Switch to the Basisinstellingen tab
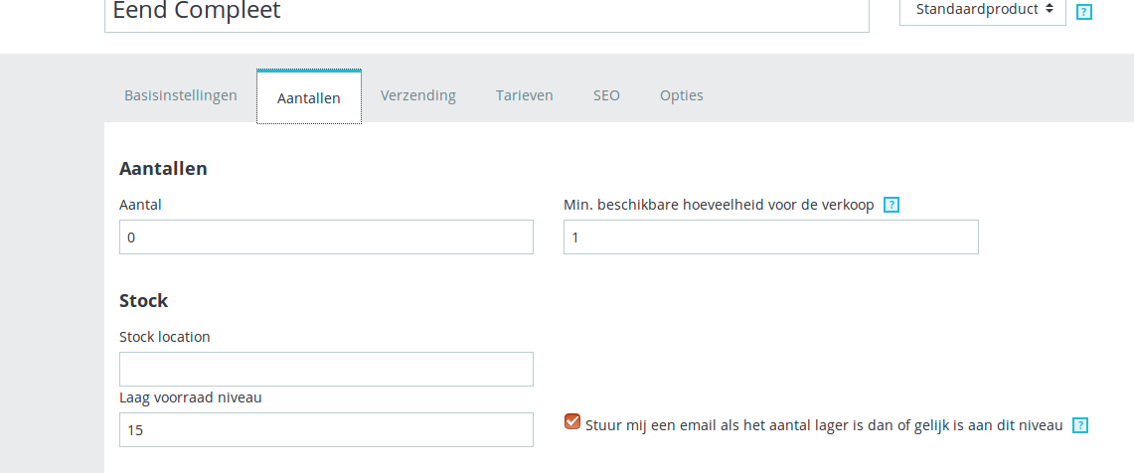Screen dimensions: 1134x473 click(181, 95)
